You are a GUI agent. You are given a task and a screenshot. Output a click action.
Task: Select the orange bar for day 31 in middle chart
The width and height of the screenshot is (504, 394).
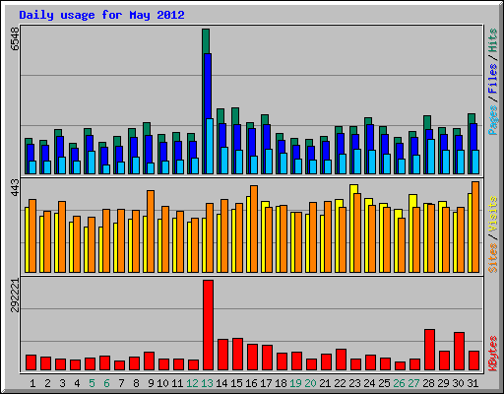[475, 227]
